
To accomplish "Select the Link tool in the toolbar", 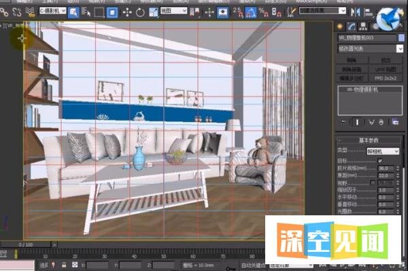I will [4, 12].
